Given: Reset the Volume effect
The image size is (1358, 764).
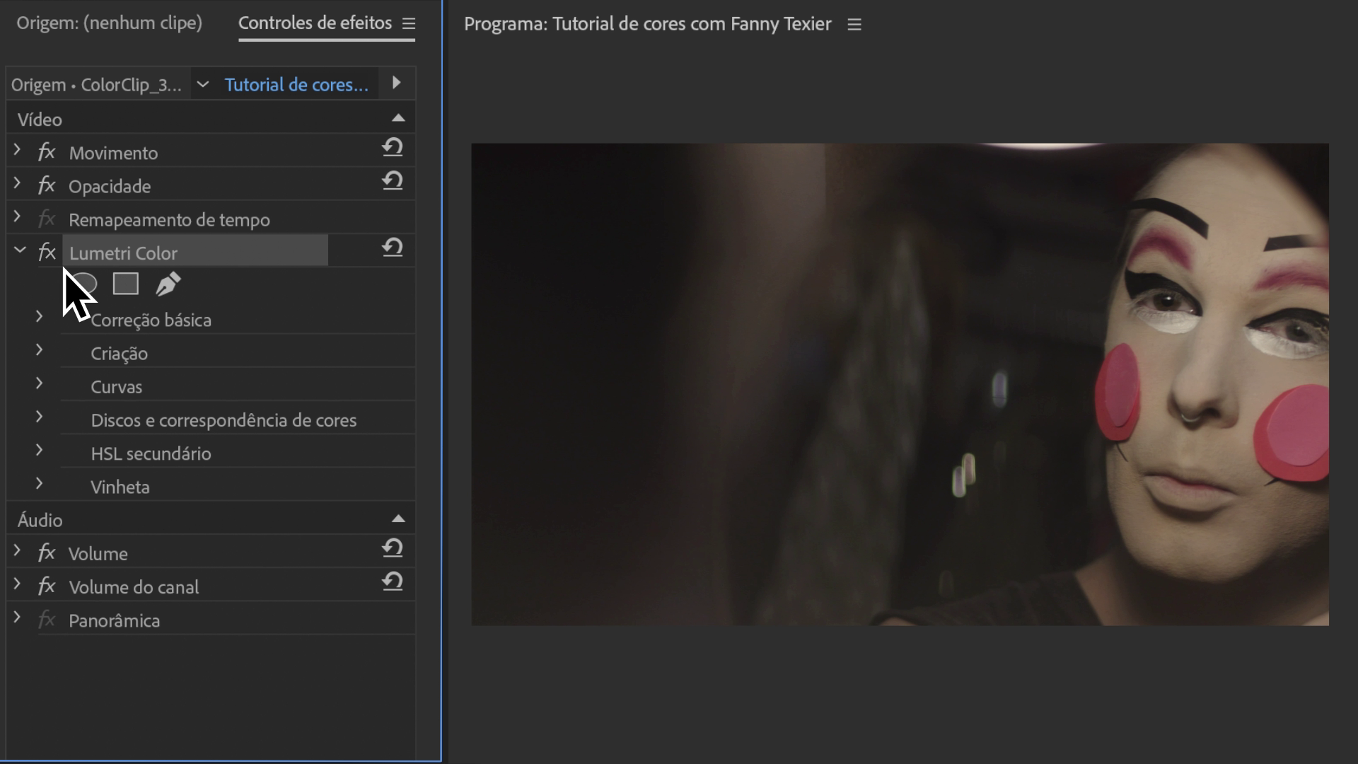Looking at the screenshot, I should (393, 548).
